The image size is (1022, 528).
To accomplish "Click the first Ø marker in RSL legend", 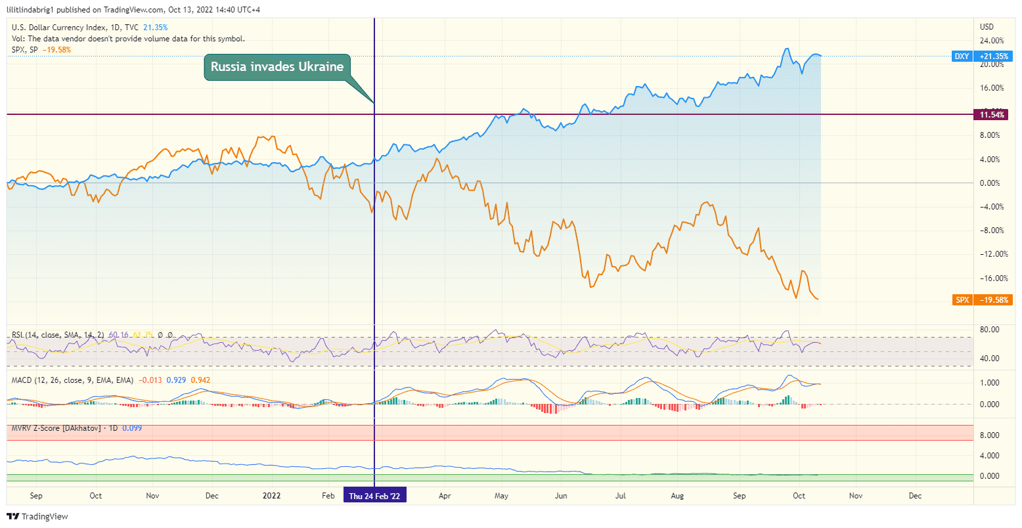I will [x=160, y=334].
